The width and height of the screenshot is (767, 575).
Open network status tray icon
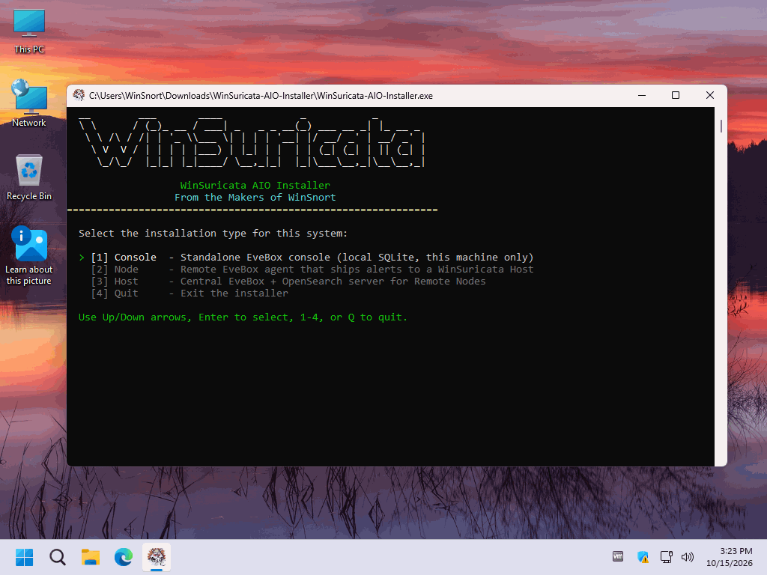click(666, 556)
